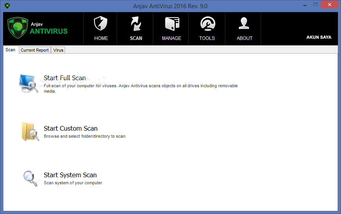341x214 pixels.
Task: Minimize the Anjav AntiVirus window
Action: point(305,5)
